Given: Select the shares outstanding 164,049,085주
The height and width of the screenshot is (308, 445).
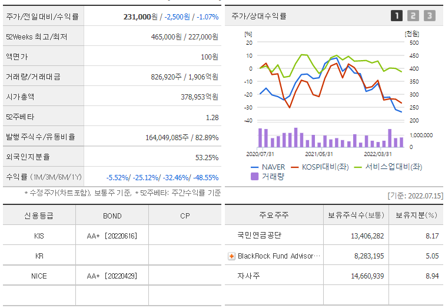Looking at the screenshot, I should 167,138.
